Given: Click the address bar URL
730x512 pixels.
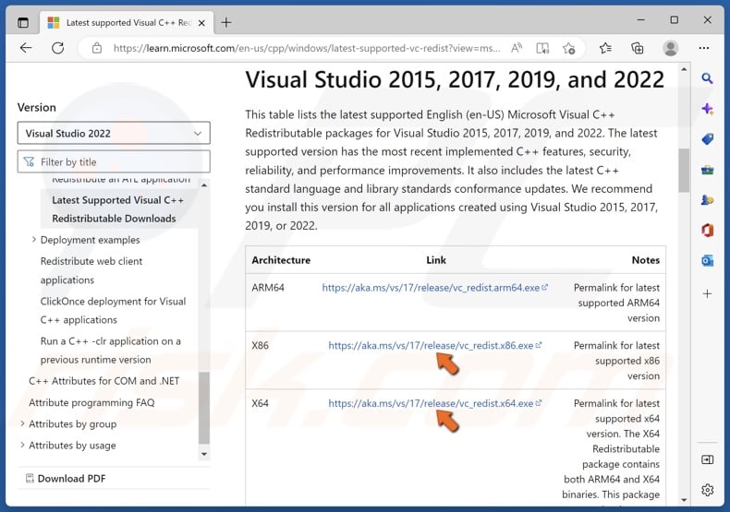Looking at the screenshot, I should point(307,48).
